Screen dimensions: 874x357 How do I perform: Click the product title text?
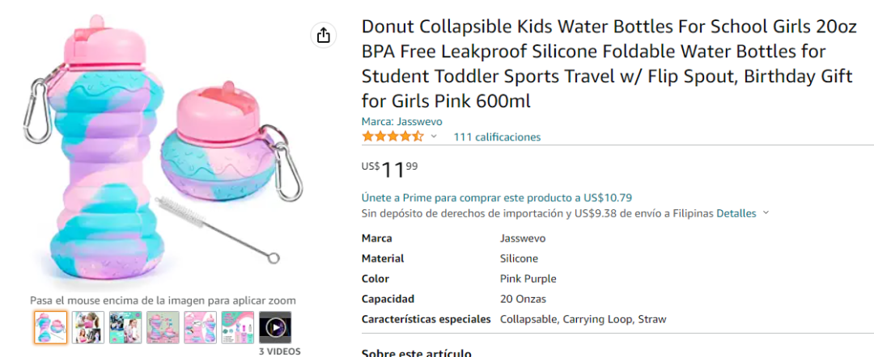tap(608, 65)
